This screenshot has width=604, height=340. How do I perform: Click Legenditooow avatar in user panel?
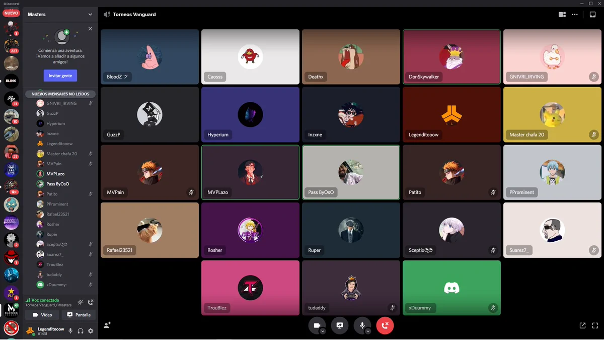point(30,331)
